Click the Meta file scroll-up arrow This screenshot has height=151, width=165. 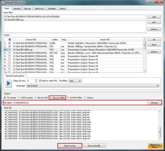(160, 112)
